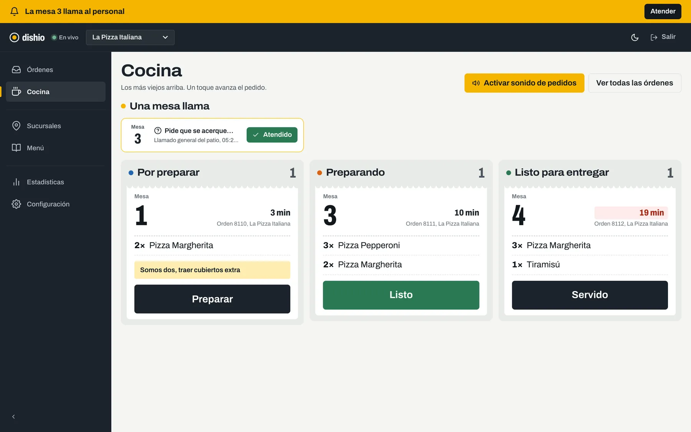Open the La Pizza Italiana branch dropdown
The image size is (691, 432).
point(130,37)
